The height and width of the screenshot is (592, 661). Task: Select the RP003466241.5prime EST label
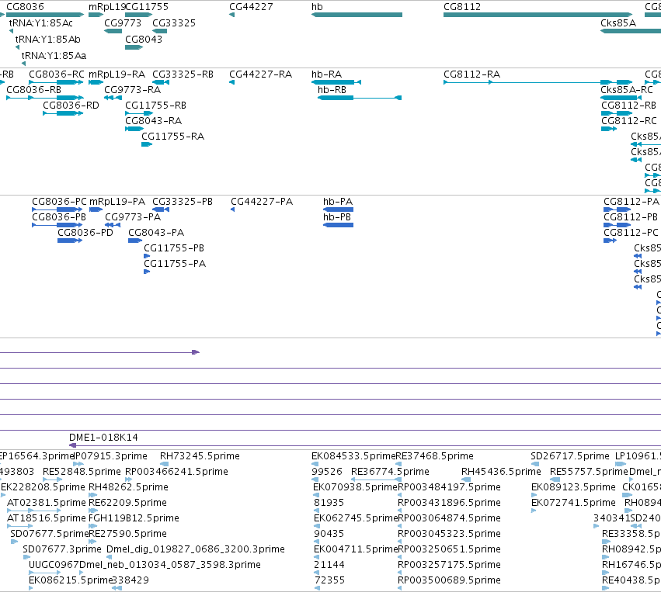coord(176,472)
